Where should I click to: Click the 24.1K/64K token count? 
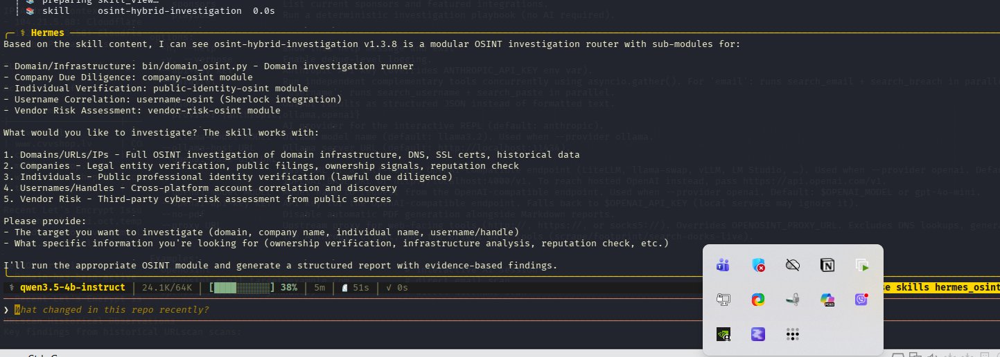(167, 287)
